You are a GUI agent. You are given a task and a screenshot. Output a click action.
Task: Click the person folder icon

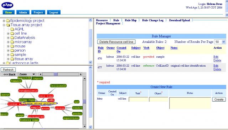[12, 50]
